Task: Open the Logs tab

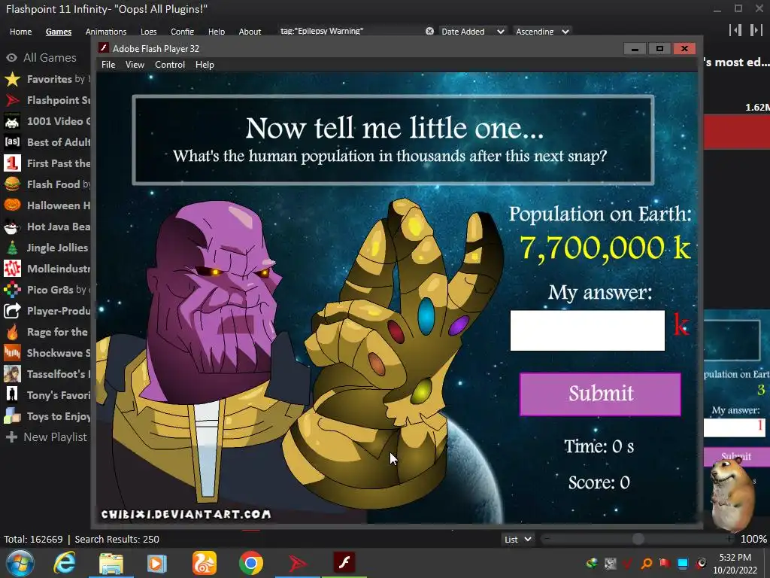Action: [148, 32]
